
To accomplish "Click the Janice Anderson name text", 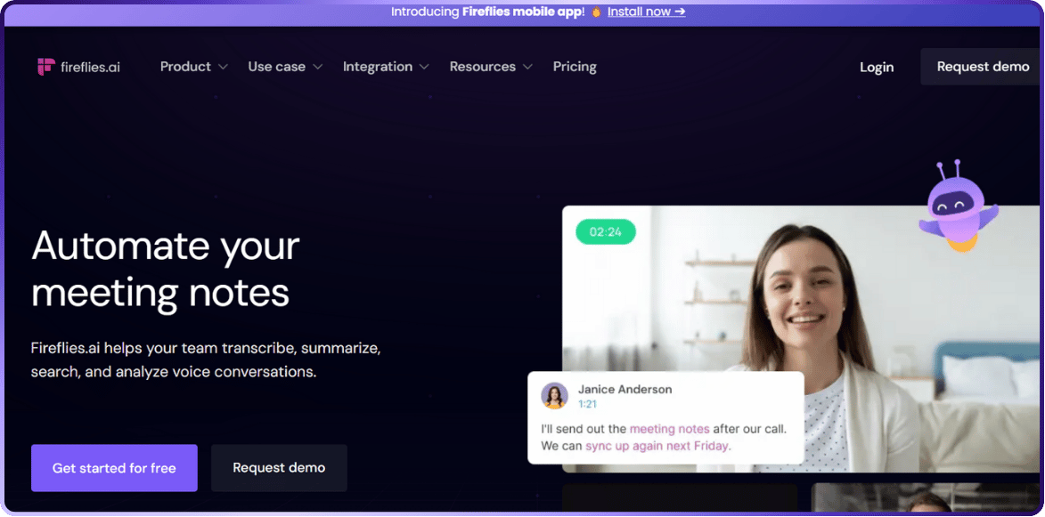I will coord(625,389).
